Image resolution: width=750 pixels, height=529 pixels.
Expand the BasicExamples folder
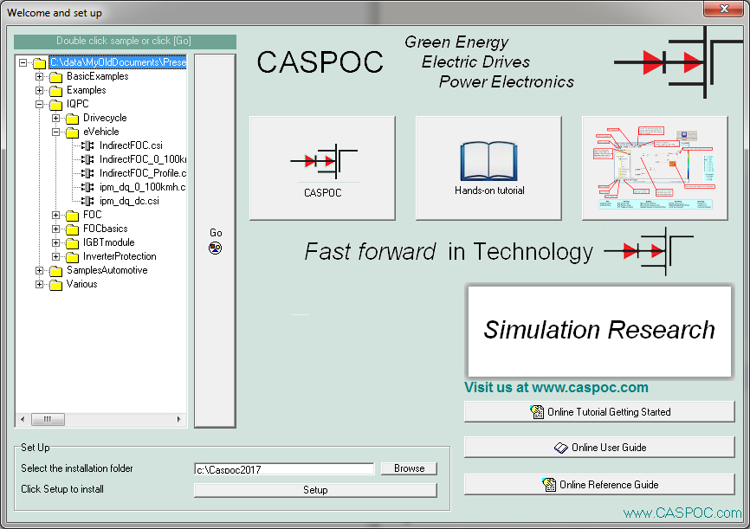coord(39,76)
